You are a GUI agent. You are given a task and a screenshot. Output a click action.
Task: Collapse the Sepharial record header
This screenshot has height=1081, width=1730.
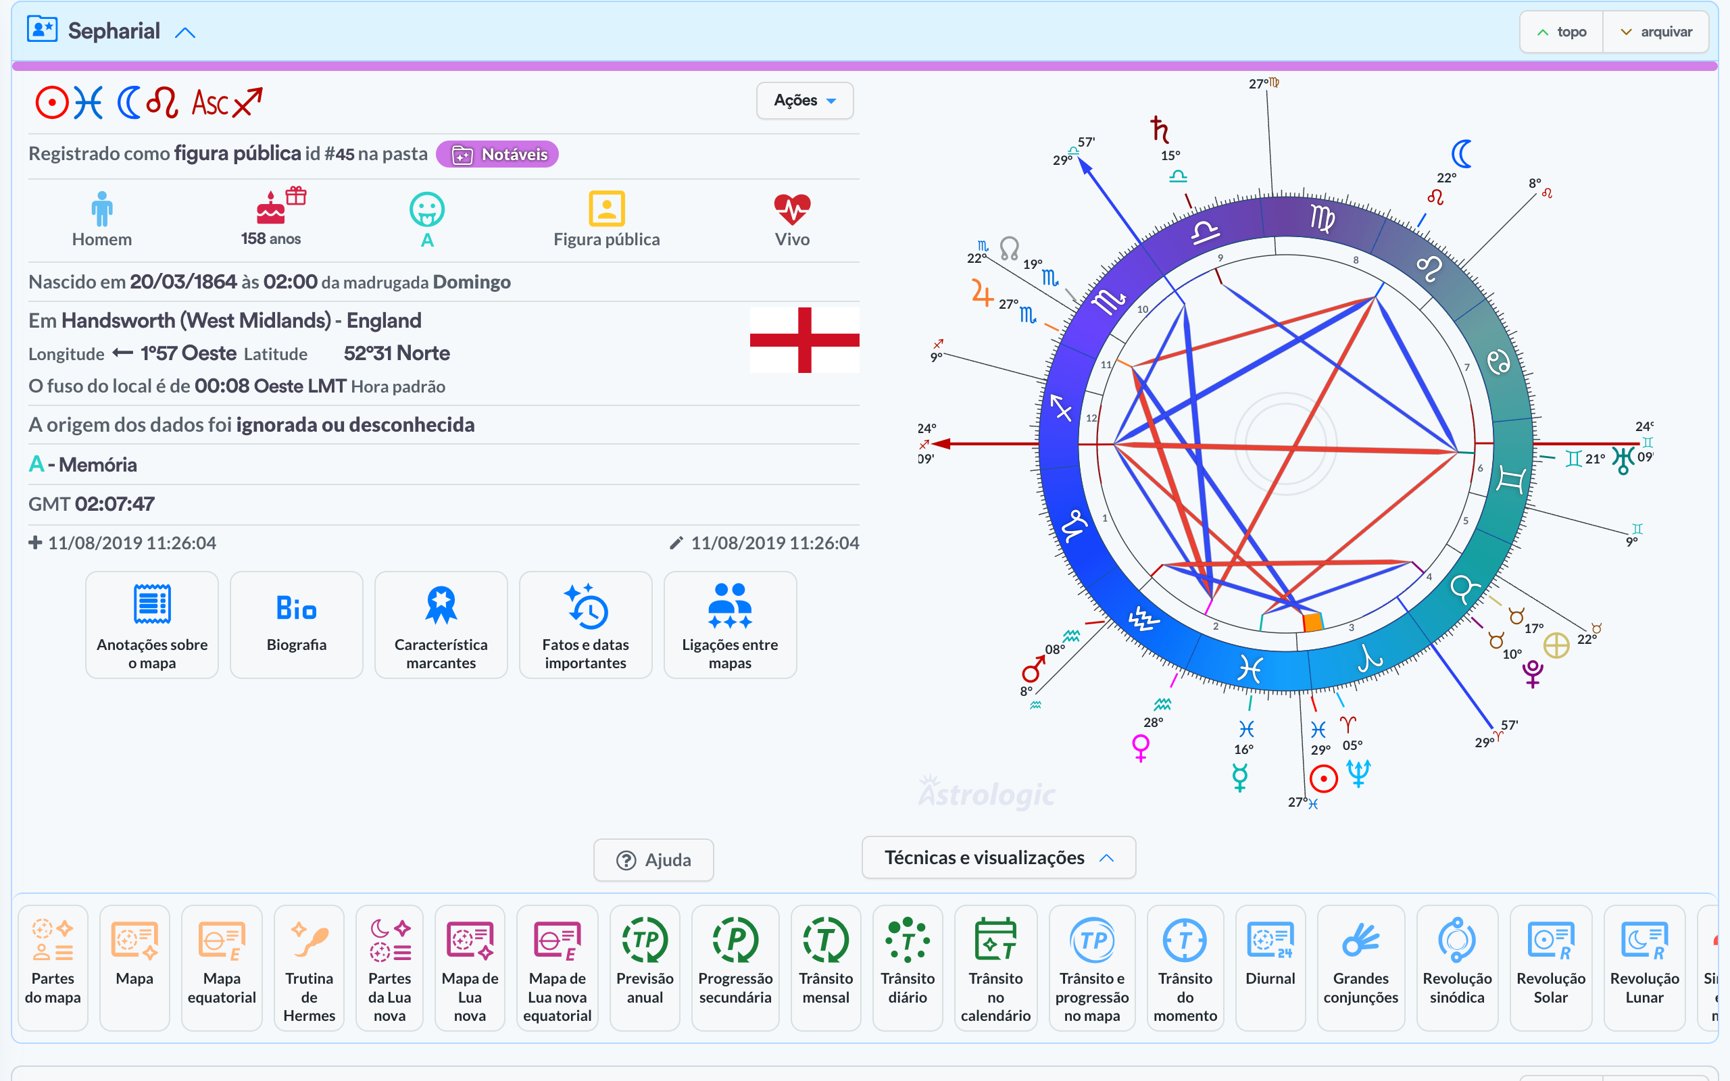tap(185, 32)
